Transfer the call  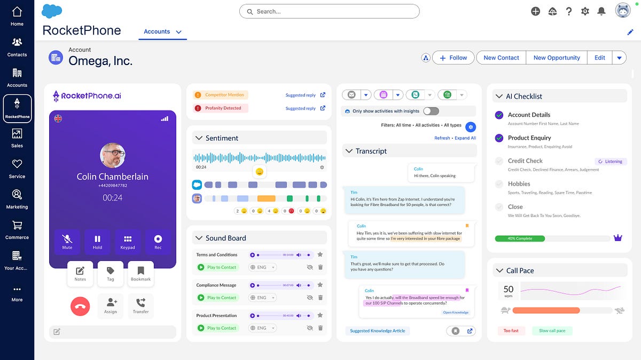140,306
